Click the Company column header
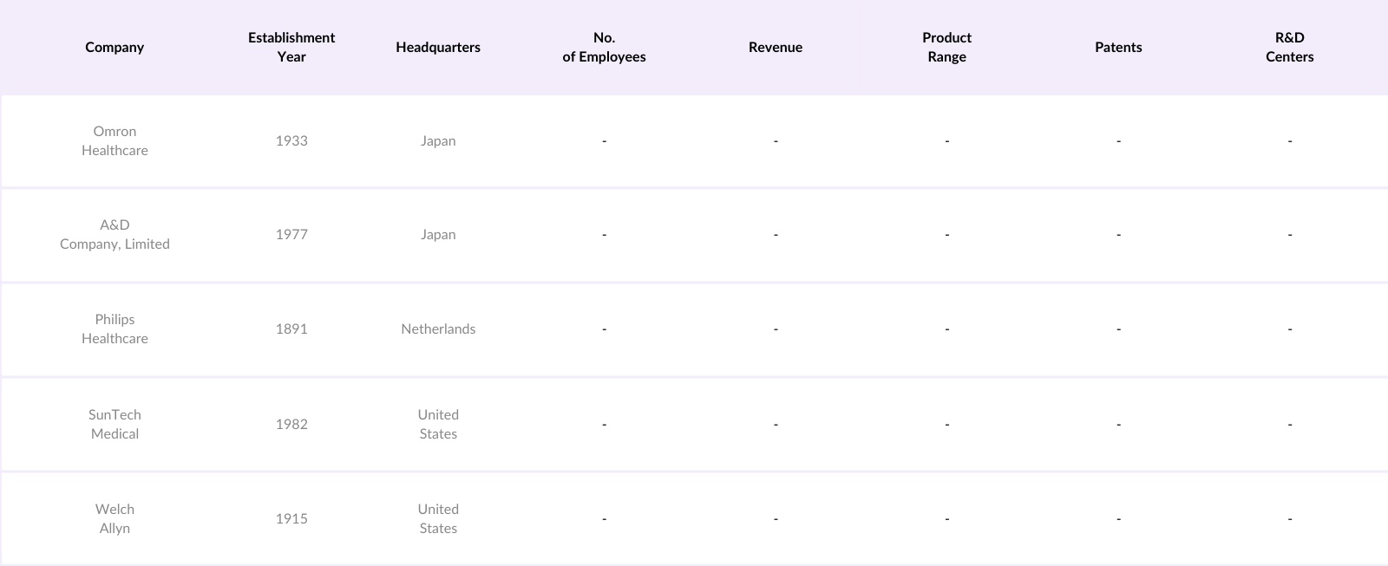The width and height of the screenshot is (1388, 566). [x=115, y=48]
